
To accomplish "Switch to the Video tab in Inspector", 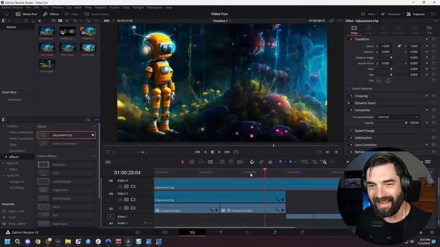I will 354,30.
